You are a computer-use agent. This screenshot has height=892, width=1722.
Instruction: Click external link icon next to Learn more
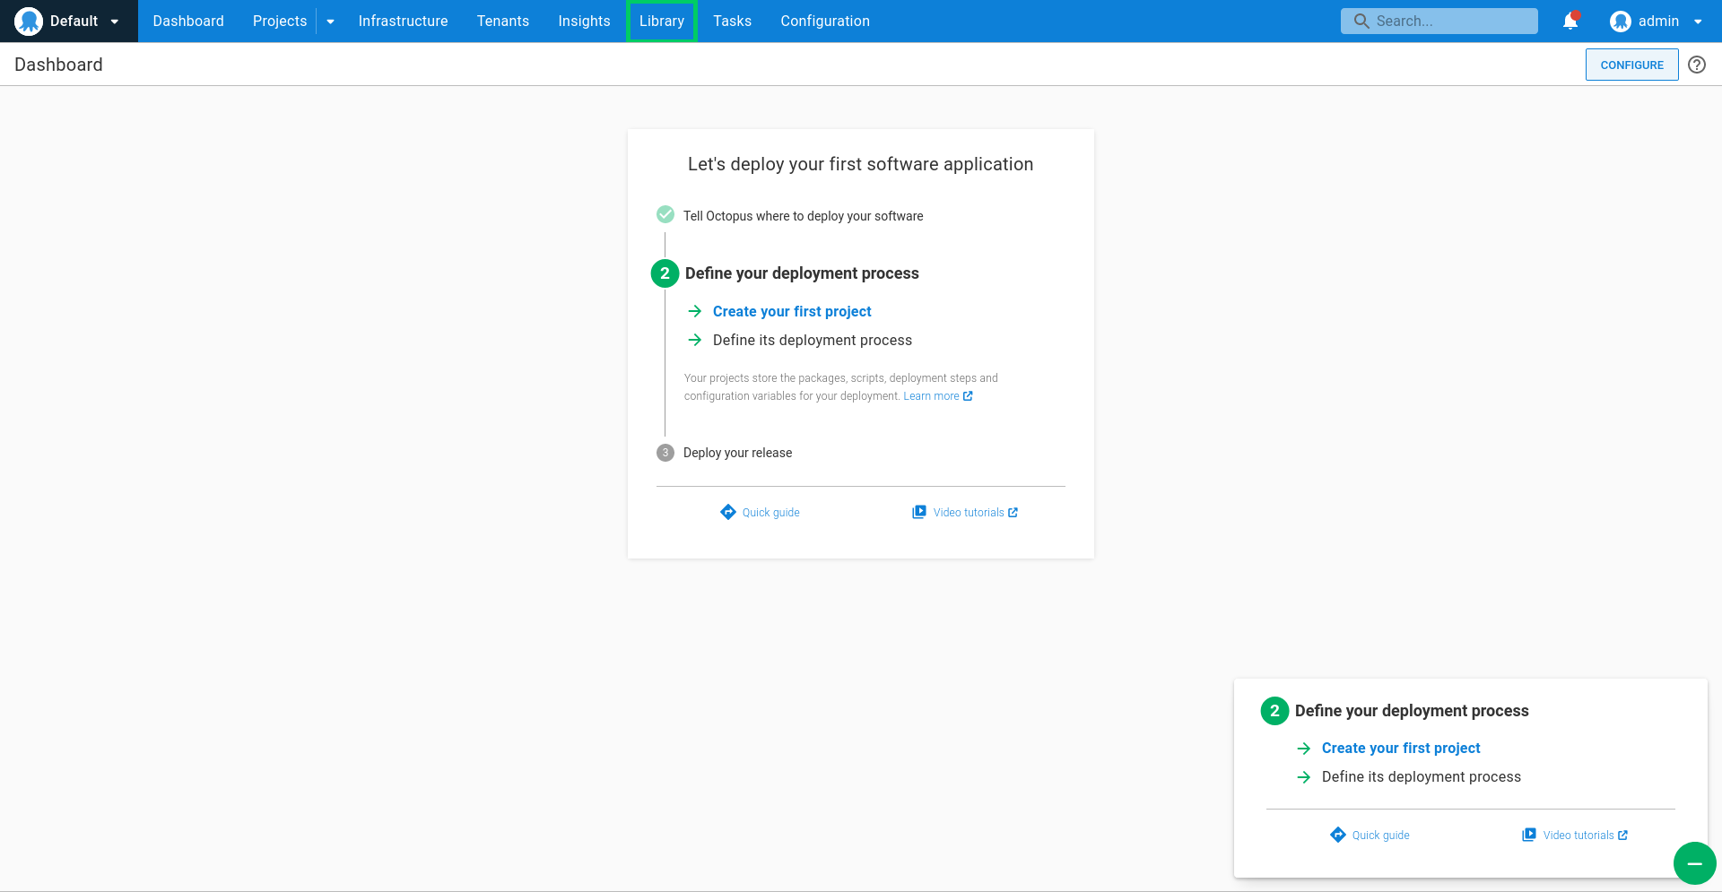968,396
